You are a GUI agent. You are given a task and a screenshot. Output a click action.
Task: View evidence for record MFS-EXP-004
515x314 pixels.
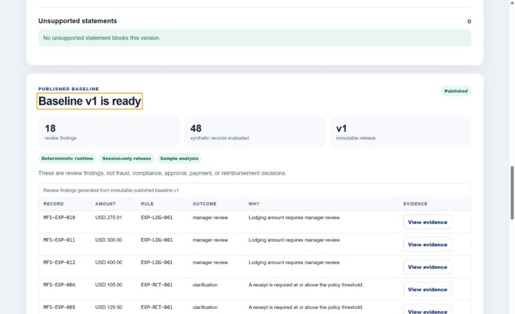[427, 289]
